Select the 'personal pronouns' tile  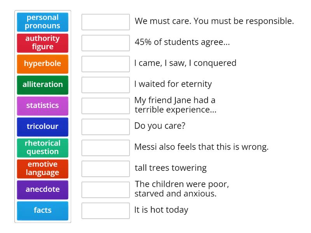42,22
